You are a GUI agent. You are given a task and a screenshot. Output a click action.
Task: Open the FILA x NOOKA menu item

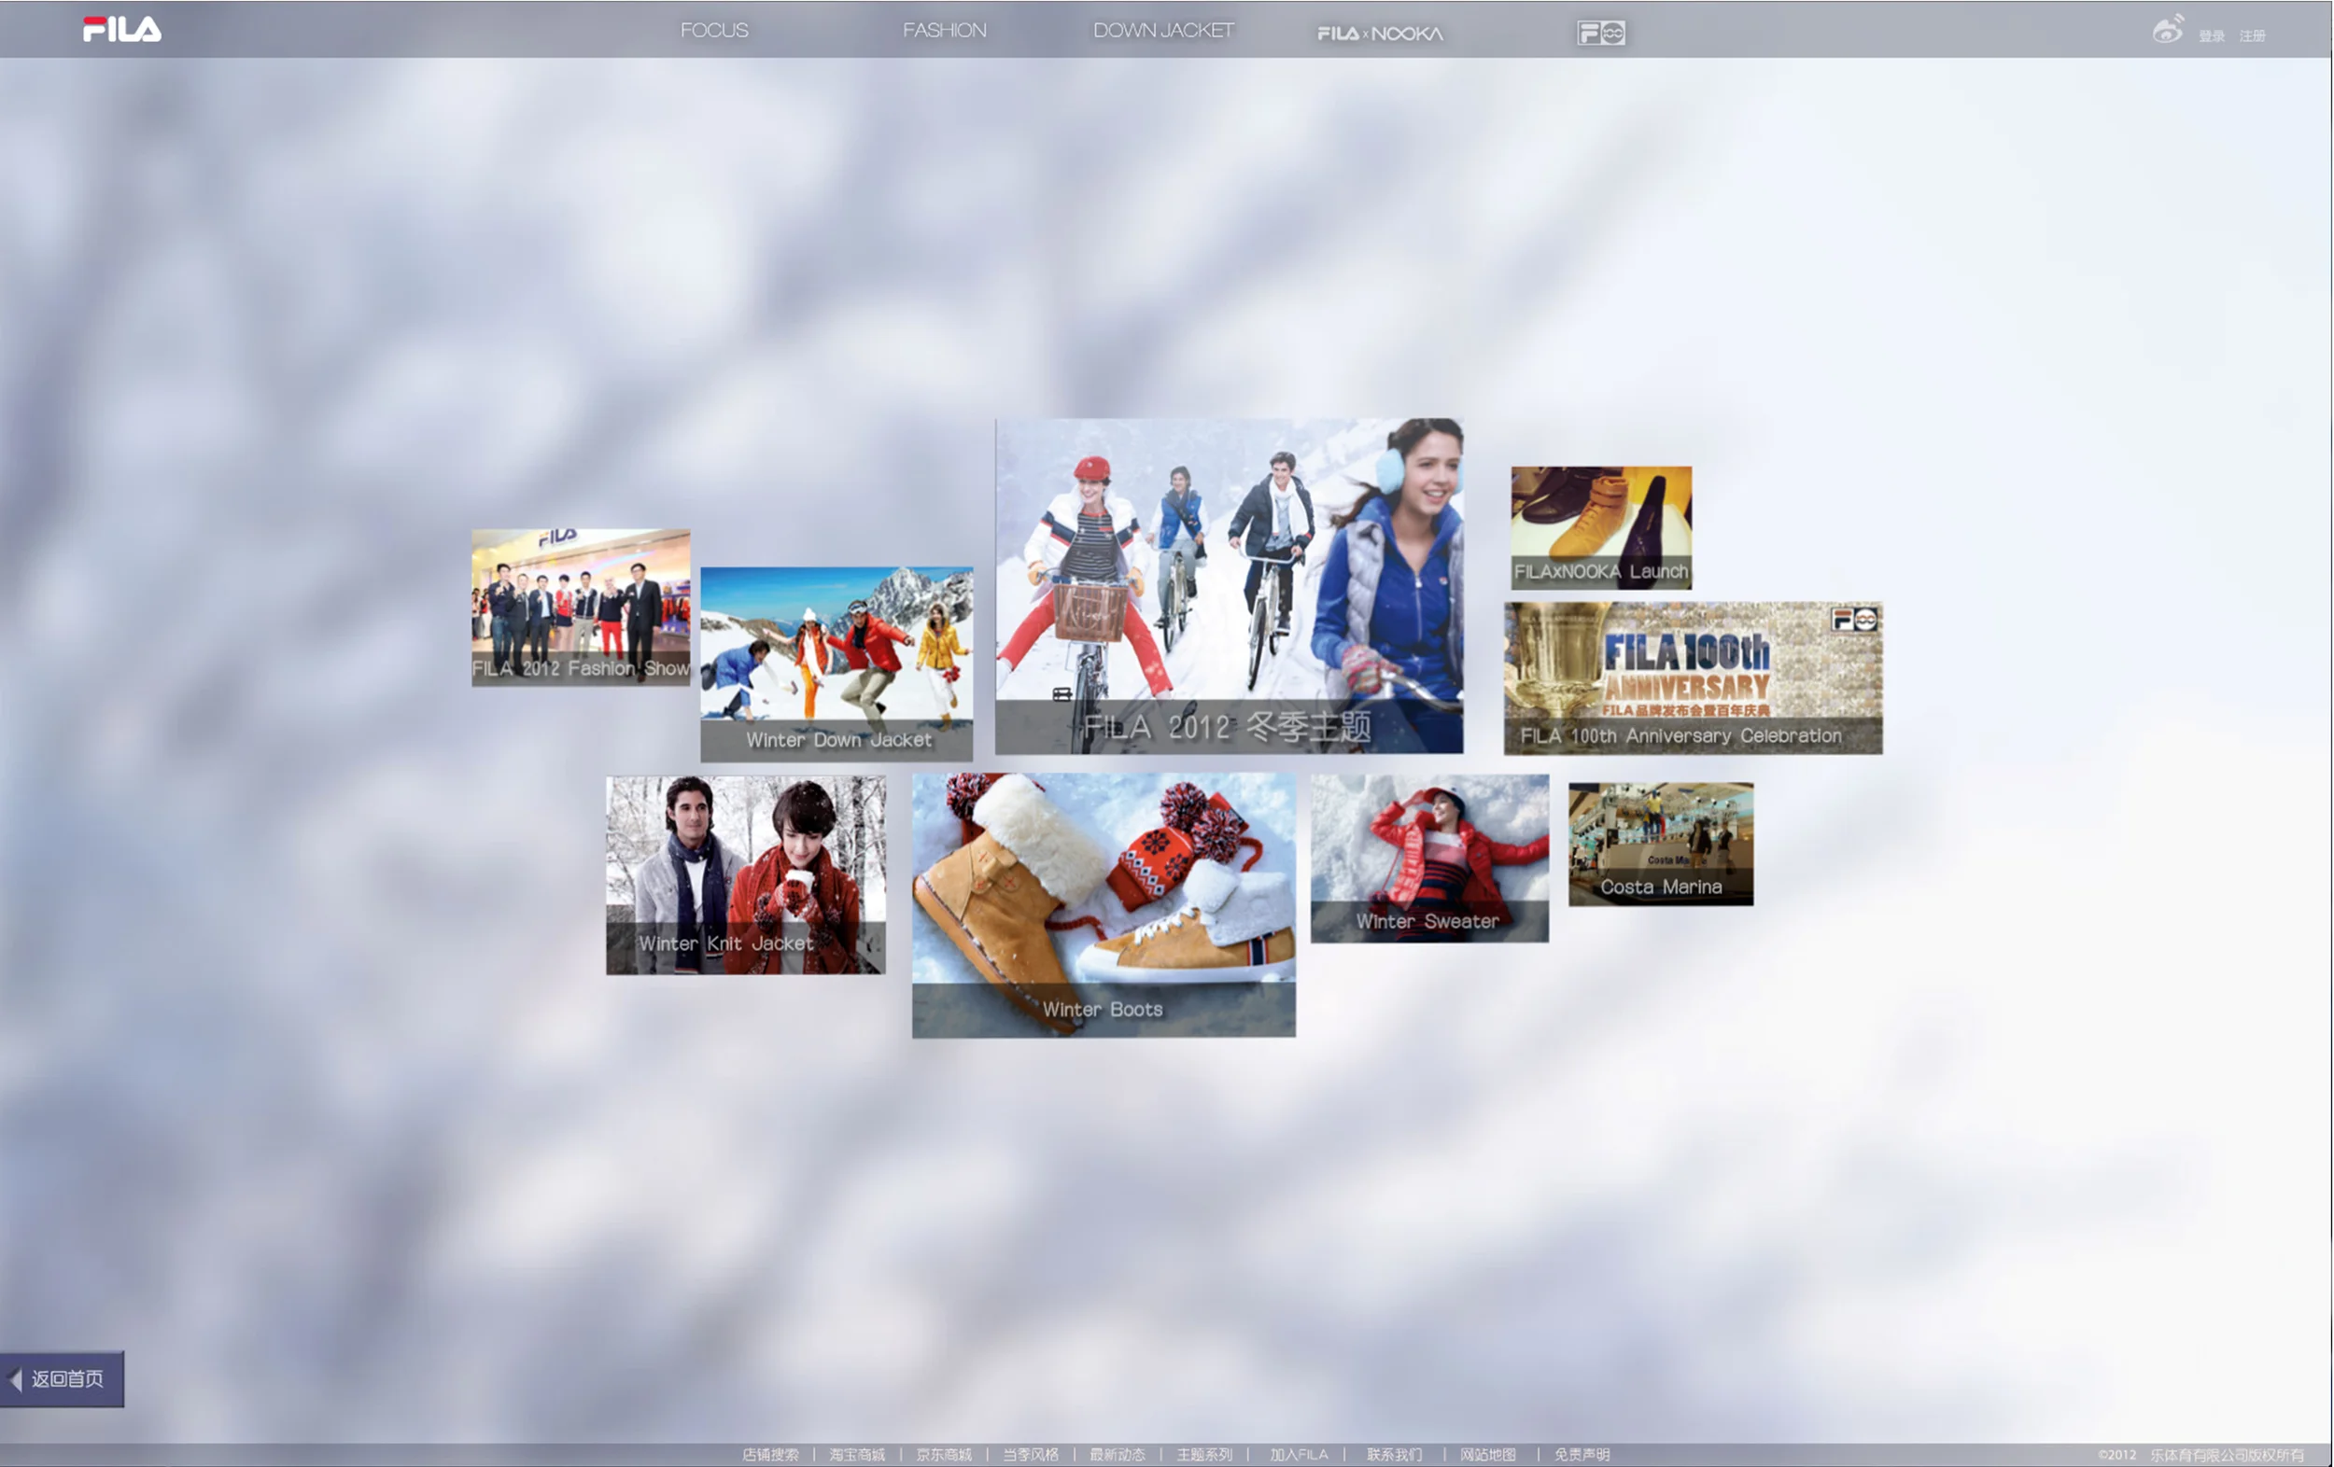click(x=1380, y=34)
